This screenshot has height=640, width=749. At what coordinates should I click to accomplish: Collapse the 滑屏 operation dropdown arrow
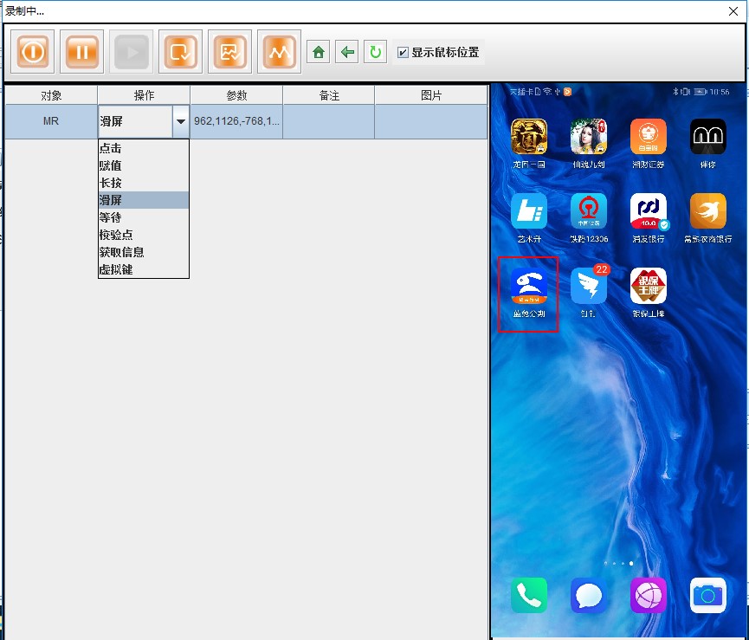(180, 122)
